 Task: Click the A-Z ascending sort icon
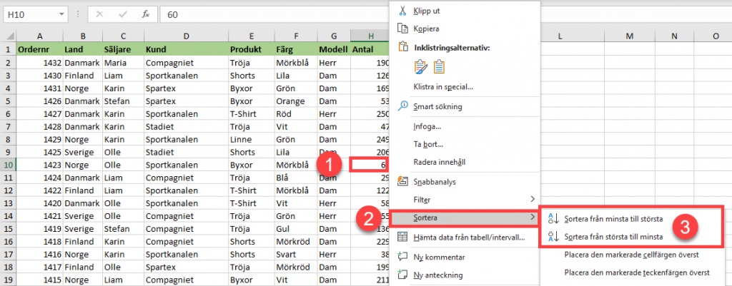(553, 219)
